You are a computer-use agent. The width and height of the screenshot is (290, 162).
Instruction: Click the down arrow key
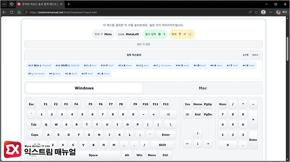click(198, 144)
